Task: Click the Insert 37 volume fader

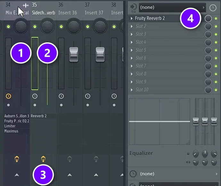Action: [100, 55]
